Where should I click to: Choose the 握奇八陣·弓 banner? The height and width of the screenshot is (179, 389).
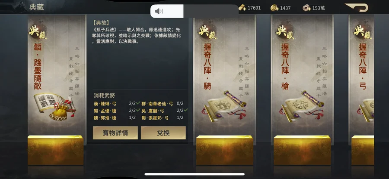coord(363,79)
